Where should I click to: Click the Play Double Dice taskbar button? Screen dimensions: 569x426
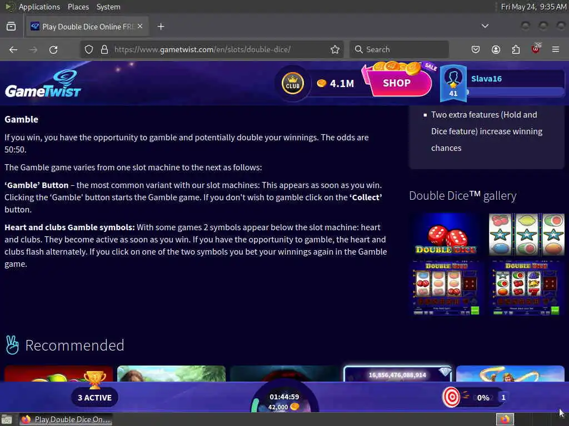tap(66, 419)
